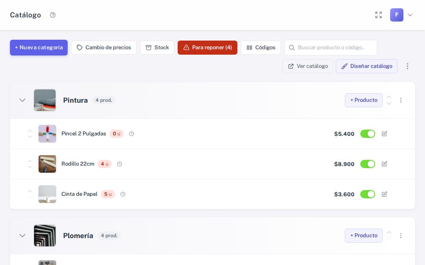Open the Stock button
Screen dimensions: 425x265
(157, 48)
